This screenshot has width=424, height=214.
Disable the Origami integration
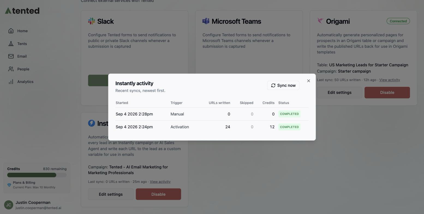(x=387, y=93)
